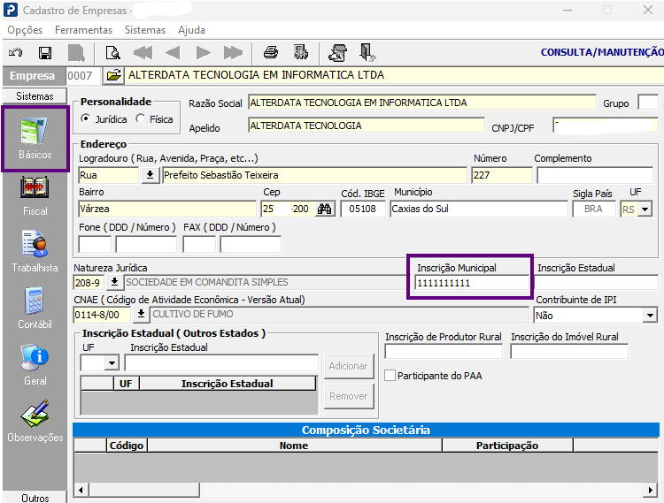The height and width of the screenshot is (503, 664).
Task: Click the Inscrição de Produtor Rural field
Action: pos(444,351)
